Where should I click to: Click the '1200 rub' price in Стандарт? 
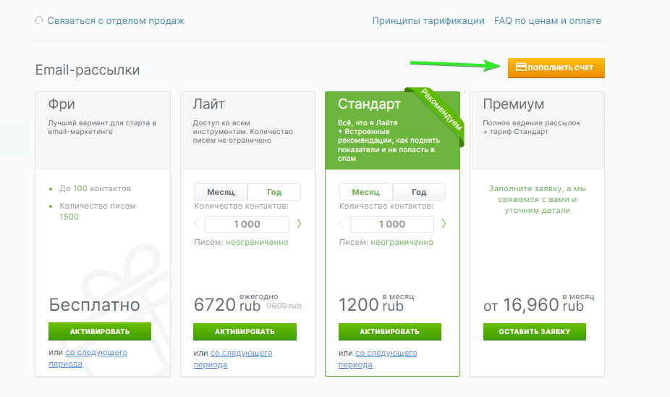(371, 305)
